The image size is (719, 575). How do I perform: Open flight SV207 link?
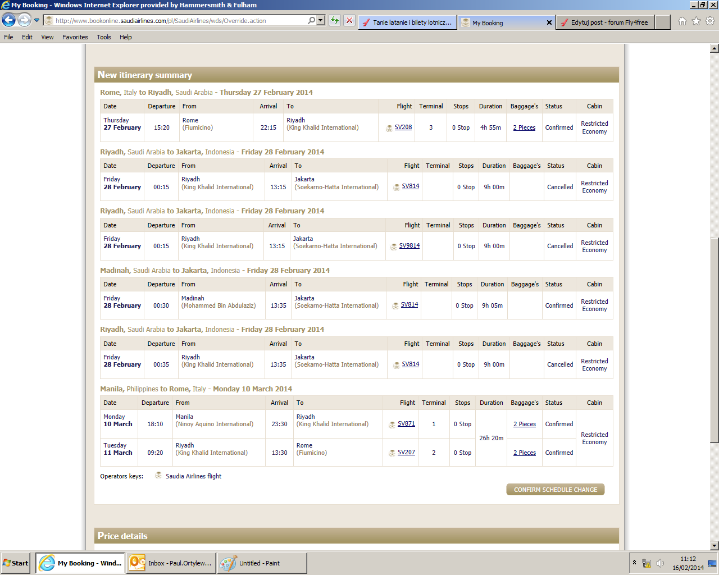tap(406, 453)
